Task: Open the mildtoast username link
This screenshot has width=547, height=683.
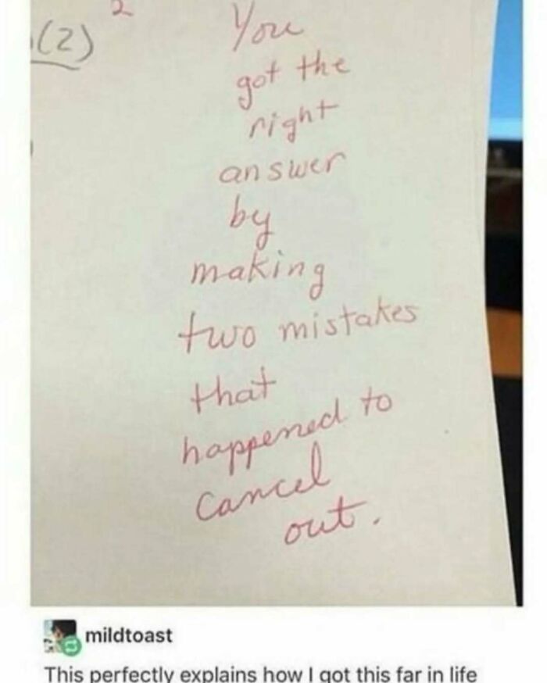Action: pos(128,635)
